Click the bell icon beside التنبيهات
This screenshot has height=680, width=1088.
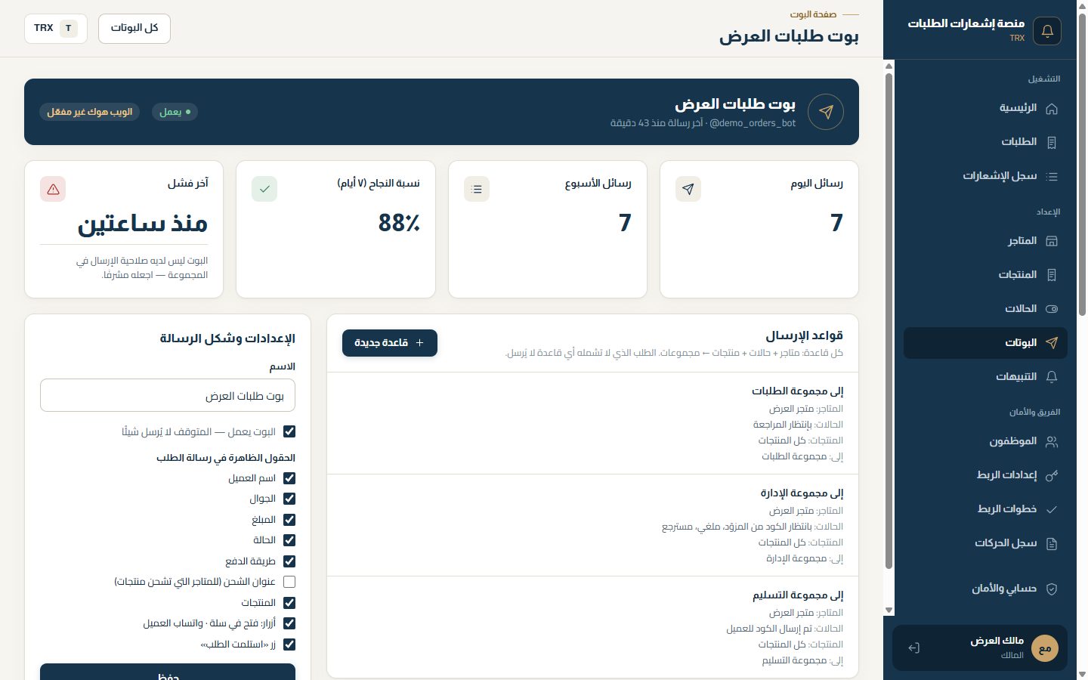tap(1051, 377)
